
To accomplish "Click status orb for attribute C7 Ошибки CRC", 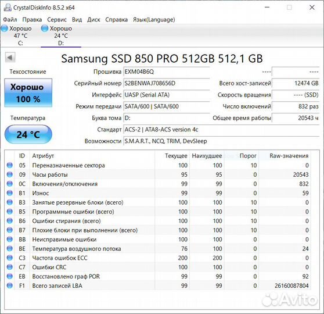I will click(9, 267).
